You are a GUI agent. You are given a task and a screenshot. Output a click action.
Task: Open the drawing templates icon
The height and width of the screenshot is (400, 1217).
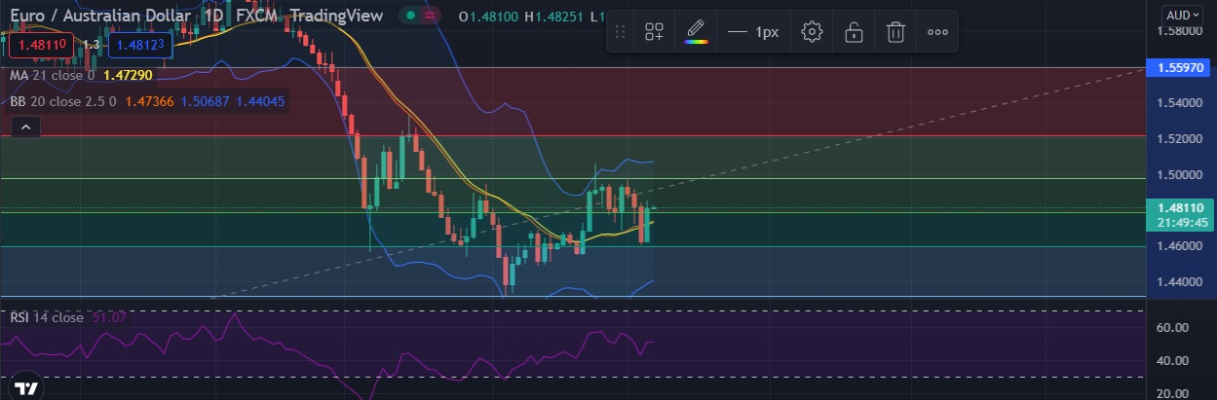654,32
